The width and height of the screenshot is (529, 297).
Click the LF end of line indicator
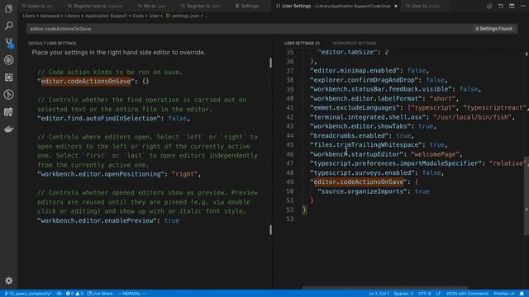click(438, 294)
